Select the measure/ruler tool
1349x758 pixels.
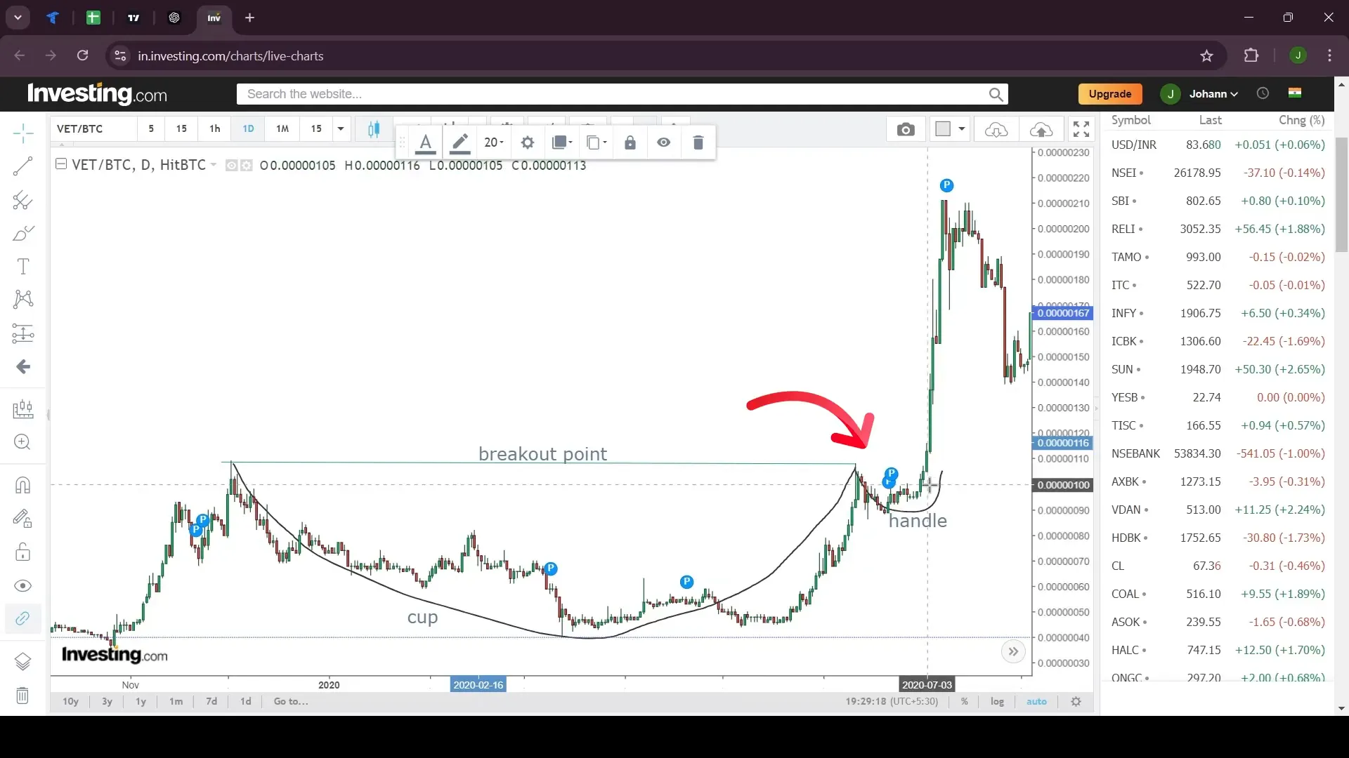tap(23, 410)
